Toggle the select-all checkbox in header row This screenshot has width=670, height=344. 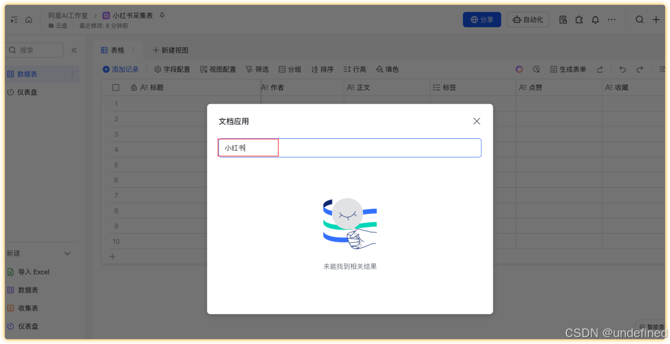115,87
